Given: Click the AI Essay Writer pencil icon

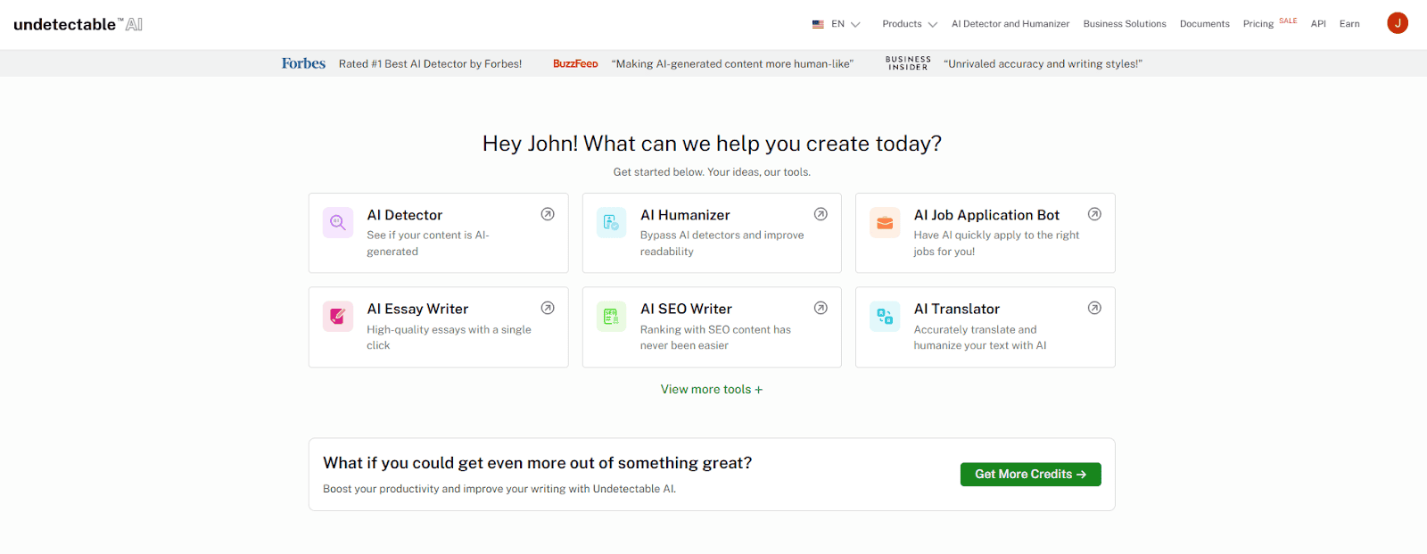Looking at the screenshot, I should pyautogui.click(x=338, y=317).
